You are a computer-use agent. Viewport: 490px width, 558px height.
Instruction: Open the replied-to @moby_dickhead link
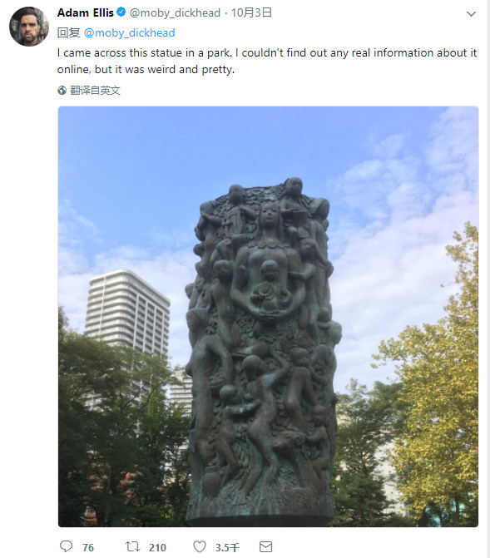130,33
